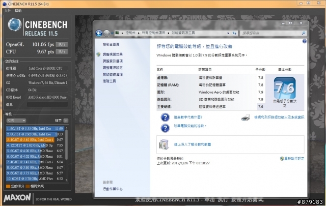This screenshot has width=326, height=206.
Task: Open the CPU ranking dropdown
Action: click(x=16, y=121)
